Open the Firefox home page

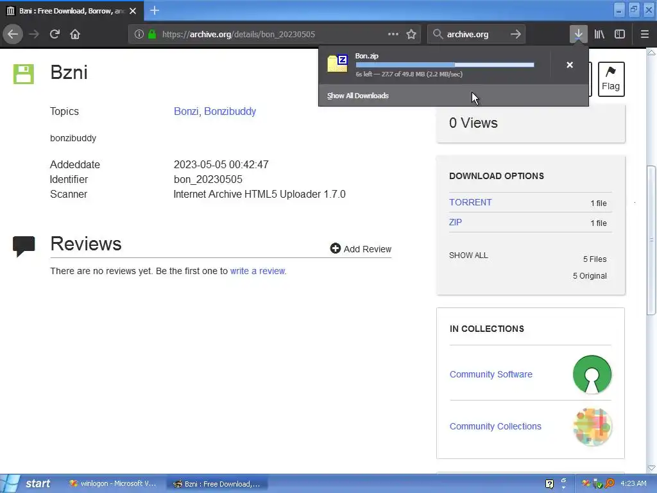click(x=75, y=34)
